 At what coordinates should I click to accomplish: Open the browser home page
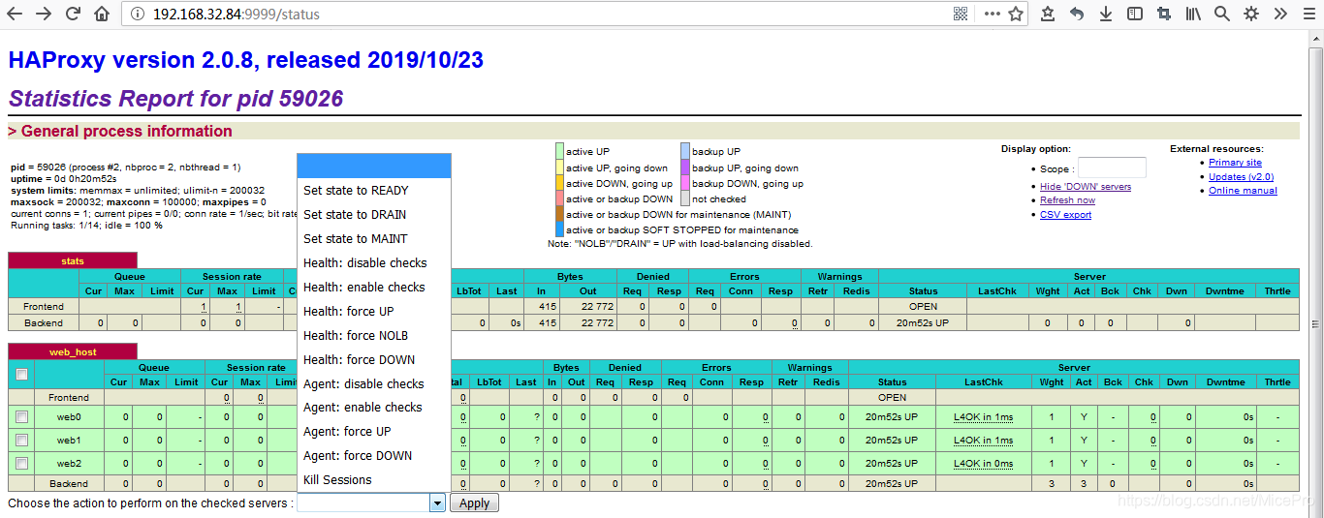(102, 15)
